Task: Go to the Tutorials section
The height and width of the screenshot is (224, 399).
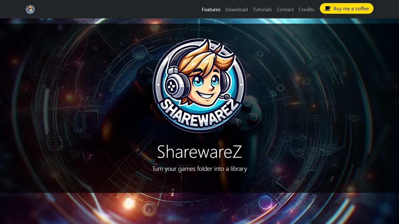Action: pyautogui.click(x=262, y=9)
